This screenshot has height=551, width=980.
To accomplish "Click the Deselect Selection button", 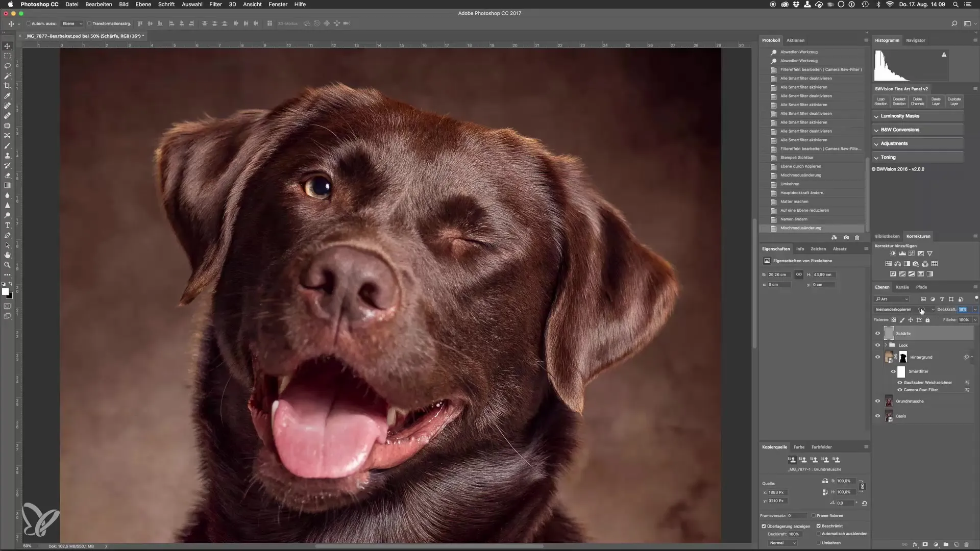I will [x=899, y=102].
